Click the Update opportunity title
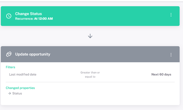Viewport: 183px width, 110px height. [33, 54]
